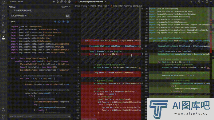Click the diff view mode icon
Screen dimensions: 214x120
pos(203,2)
